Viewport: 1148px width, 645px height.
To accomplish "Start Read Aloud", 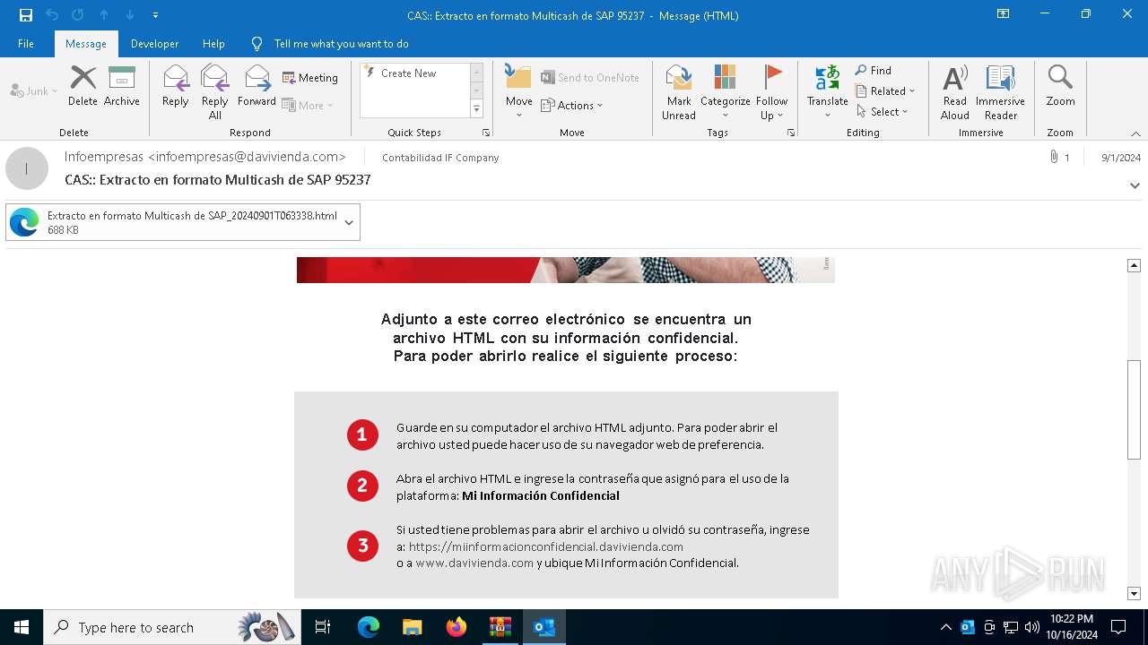I will pyautogui.click(x=955, y=91).
